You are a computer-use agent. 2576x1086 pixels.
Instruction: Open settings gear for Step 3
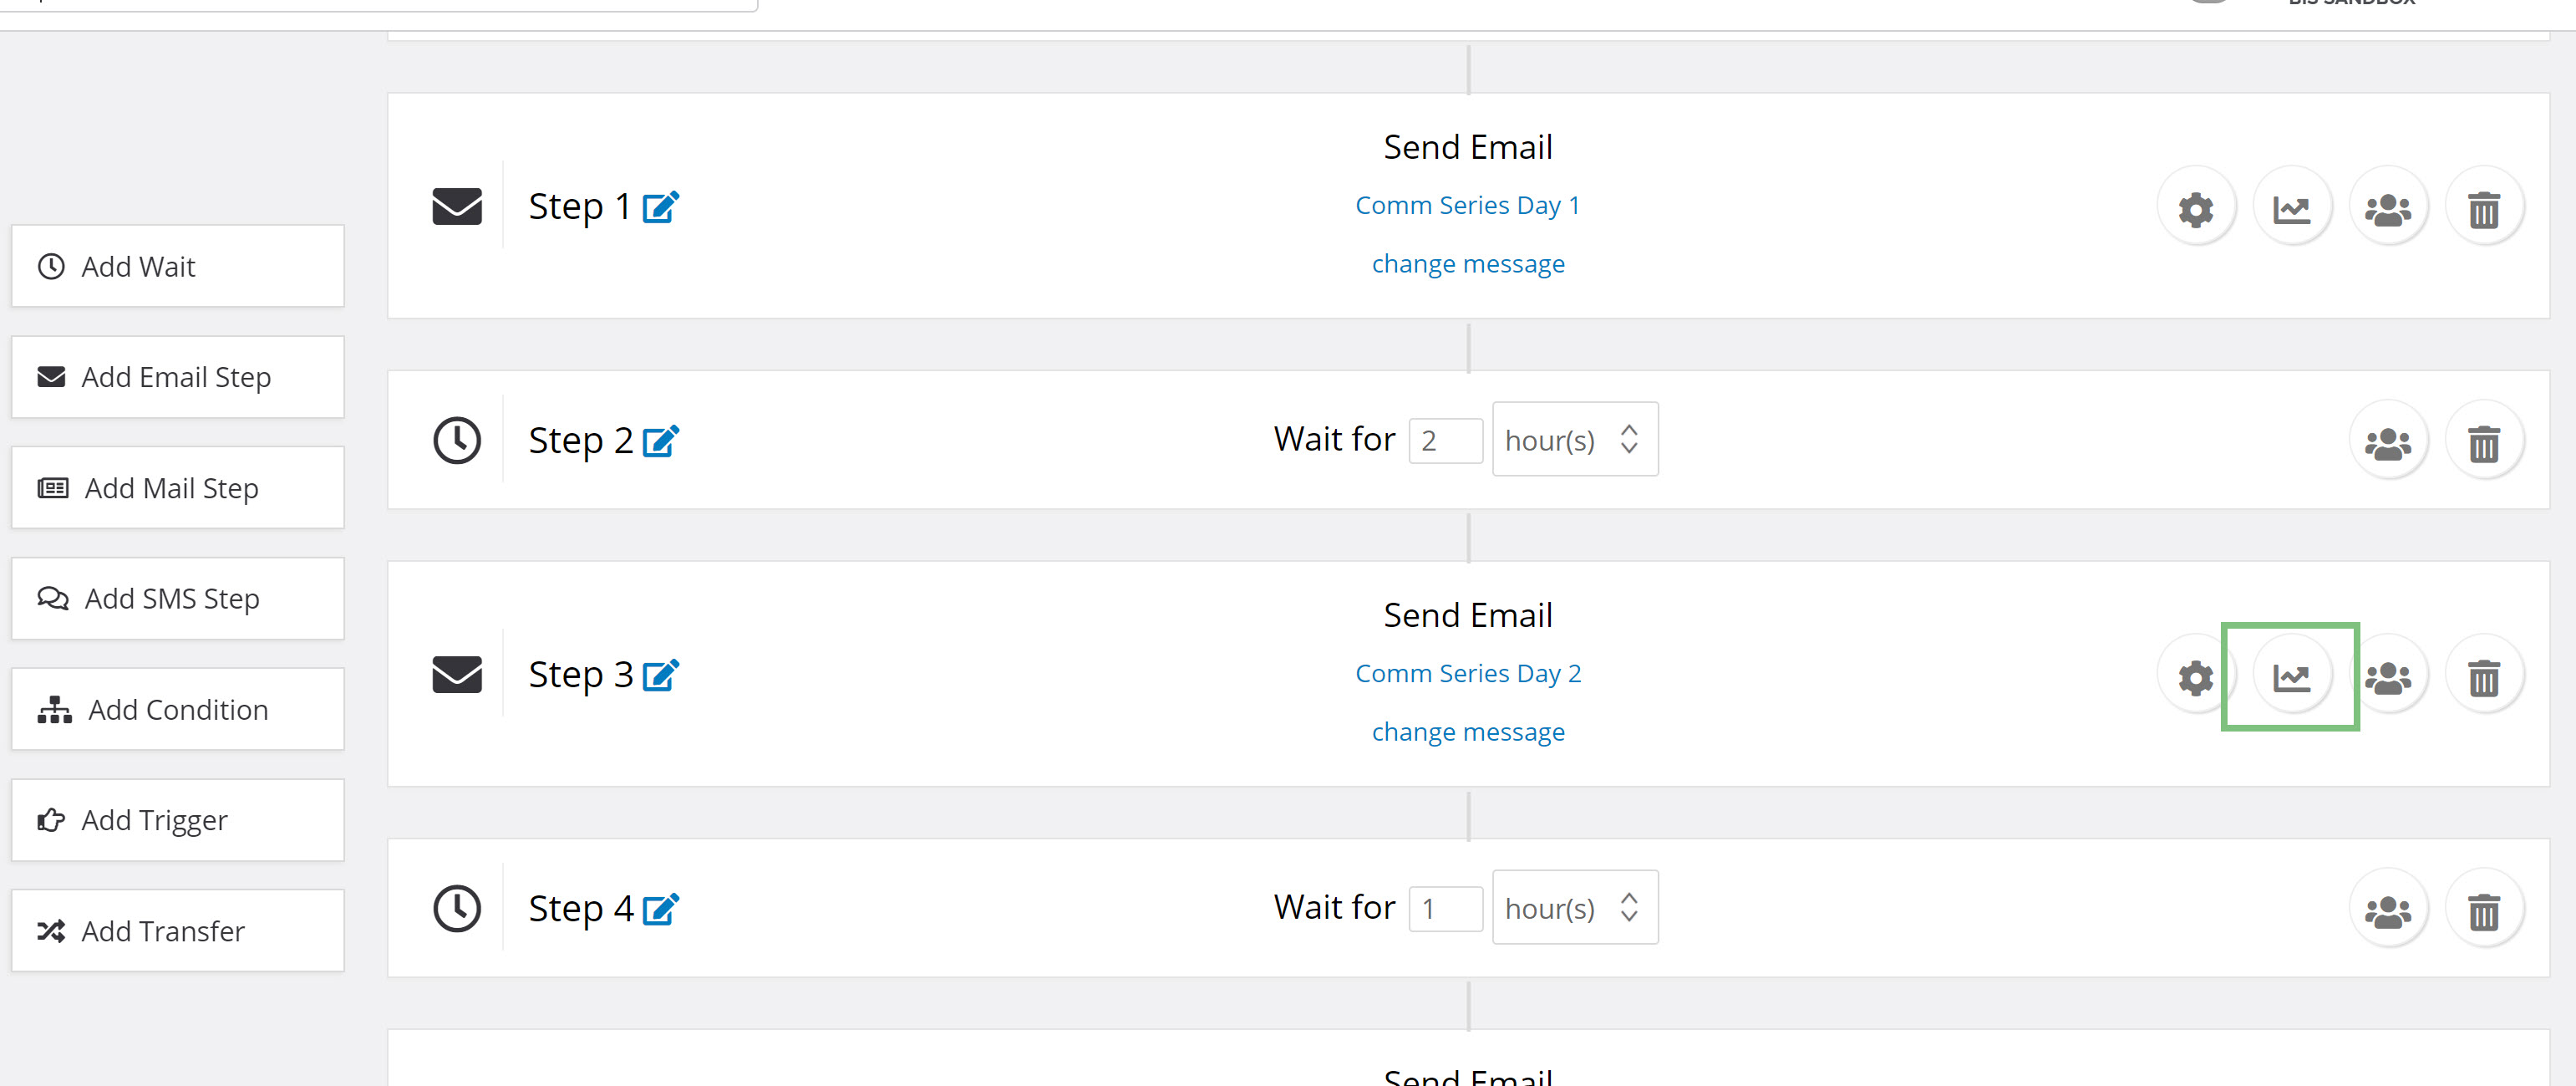(2196, 678)
